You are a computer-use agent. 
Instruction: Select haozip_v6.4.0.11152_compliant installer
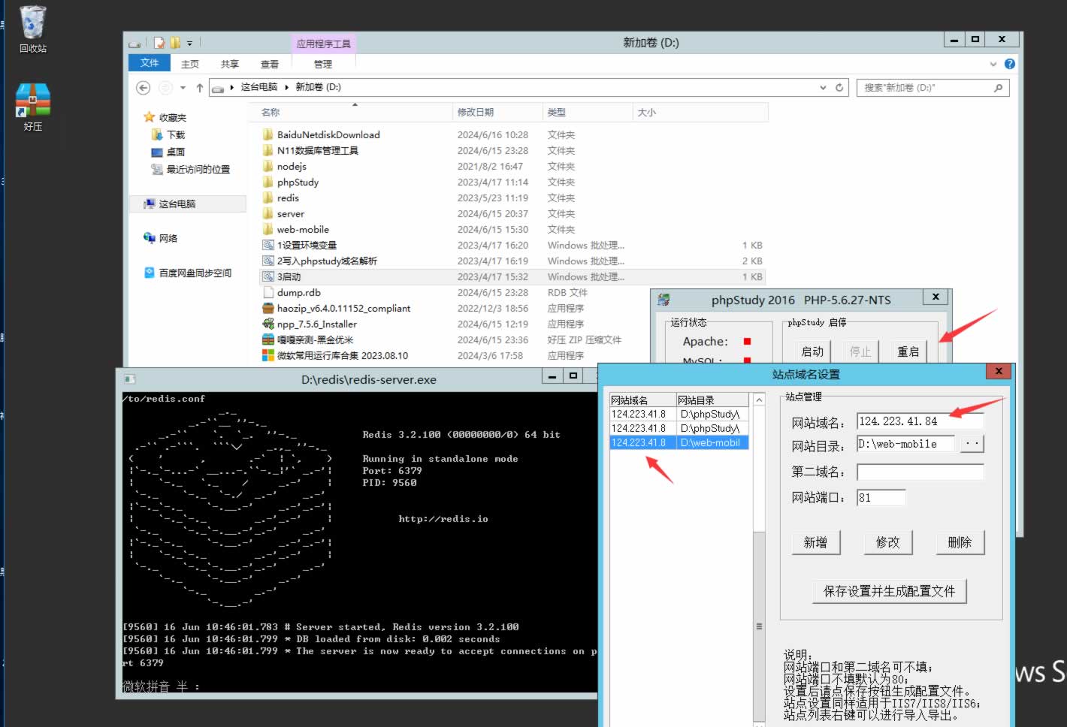343,309
